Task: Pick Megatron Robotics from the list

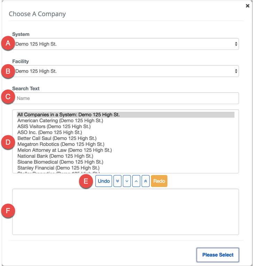Action: tap(61, 144)
